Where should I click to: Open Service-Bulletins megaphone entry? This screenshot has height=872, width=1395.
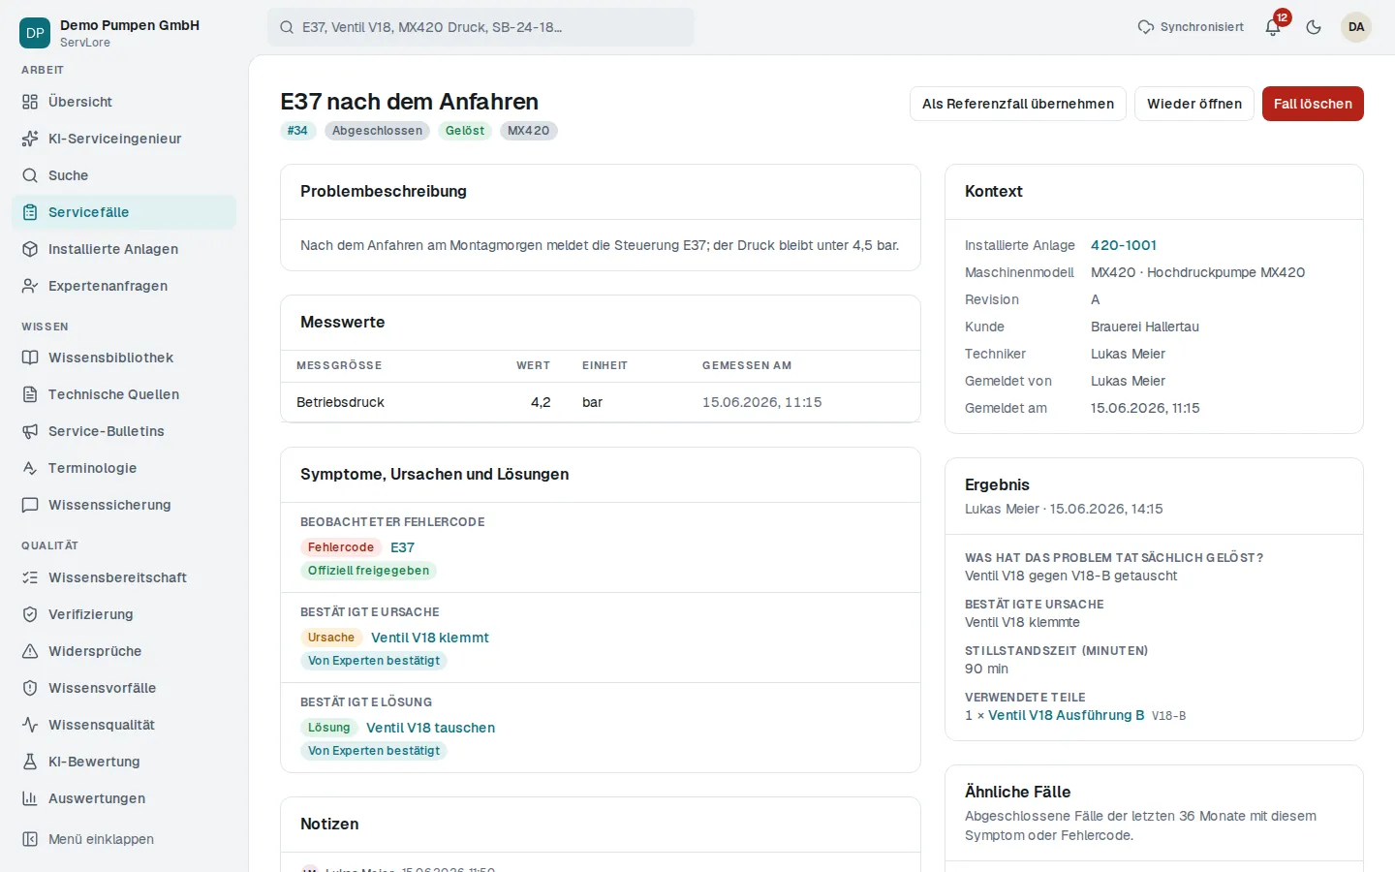(124, 431)
